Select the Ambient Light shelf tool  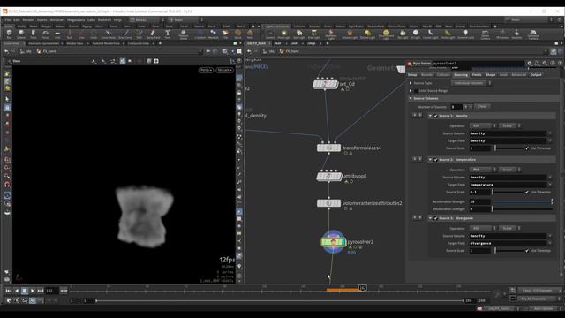[x=465, y=34]
